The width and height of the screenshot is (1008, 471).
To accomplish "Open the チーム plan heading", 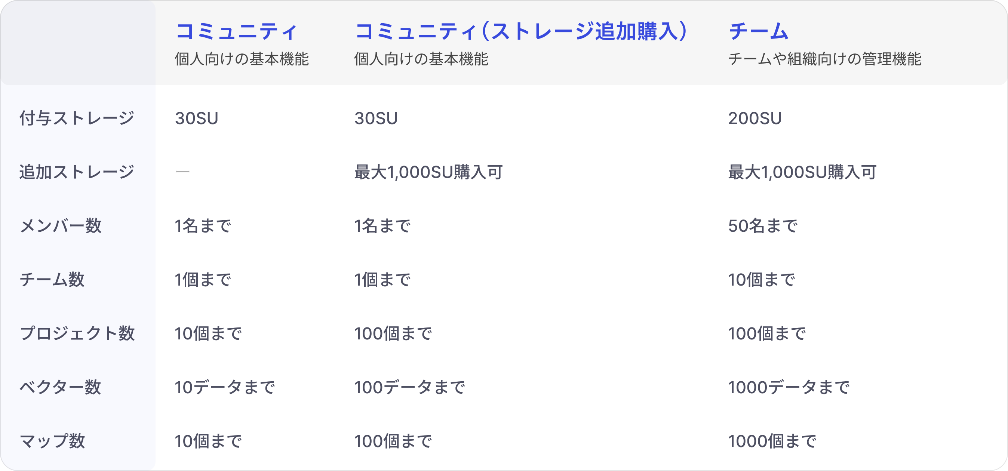I will [x=758, y=31].
